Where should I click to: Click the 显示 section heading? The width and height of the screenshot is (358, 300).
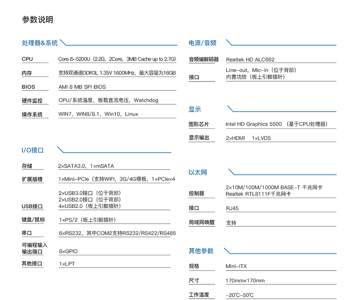195,109
